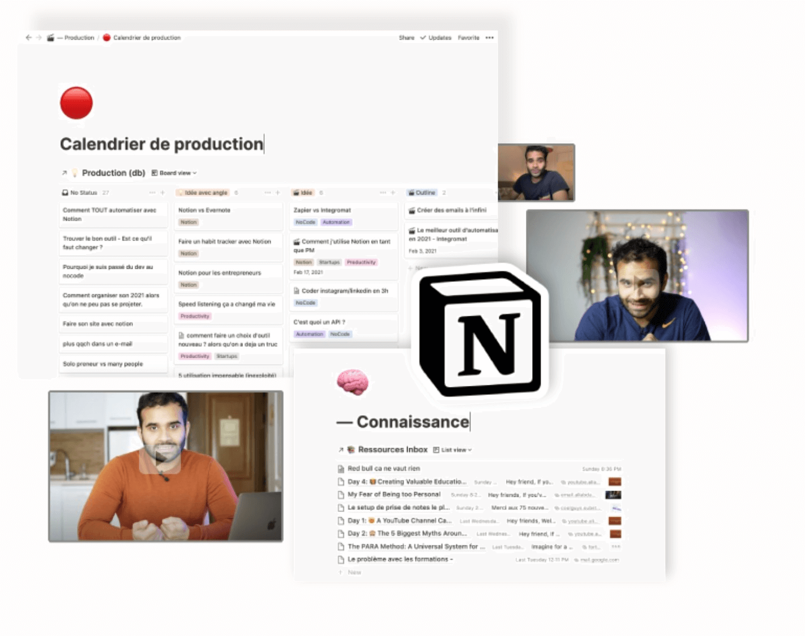The height and width of the screenshot is (636, 805).
Task: Open the No Status column three-dot menu
Action: coord(152,192)
